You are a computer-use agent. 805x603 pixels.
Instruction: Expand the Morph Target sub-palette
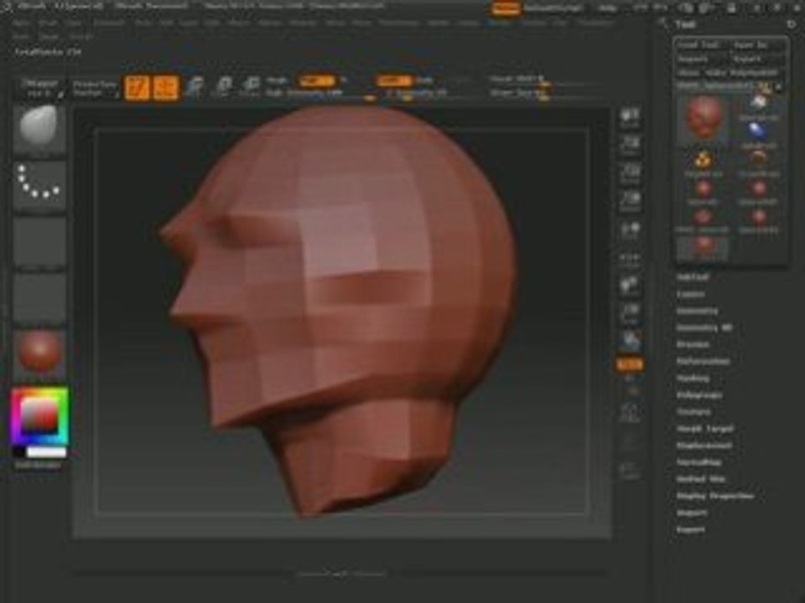point(705,429)
